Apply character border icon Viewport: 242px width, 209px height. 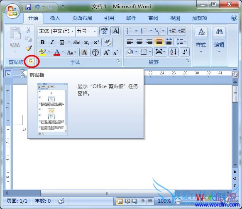[115, 31]
